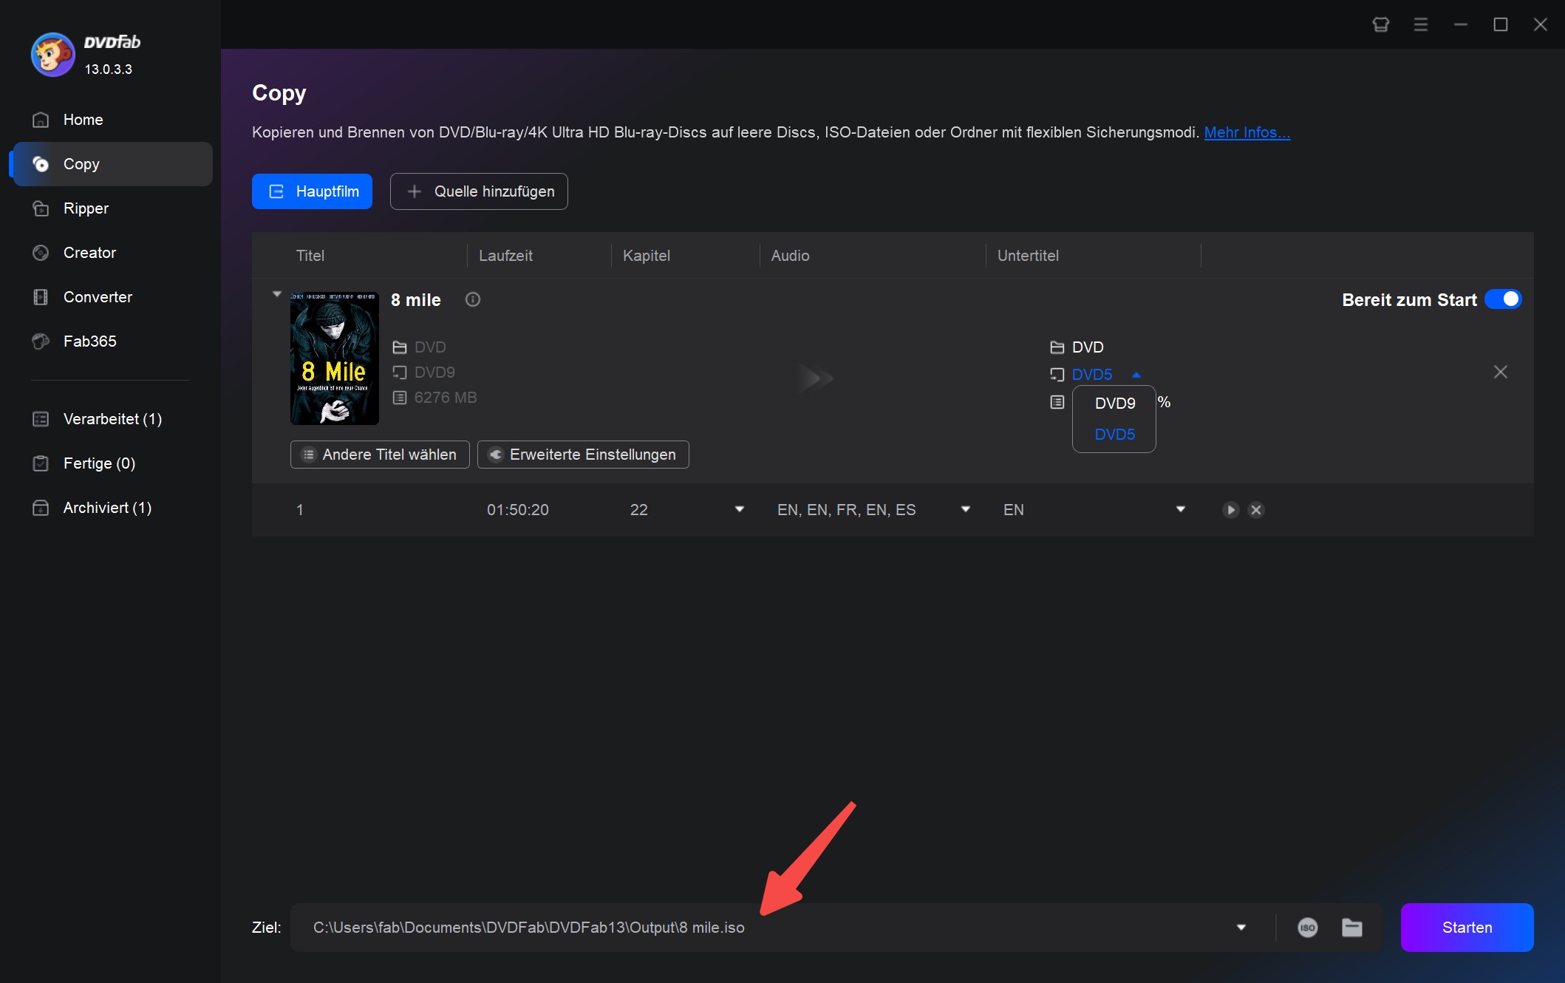
Task: Click the Laufzeit column header
Action: 505,256
